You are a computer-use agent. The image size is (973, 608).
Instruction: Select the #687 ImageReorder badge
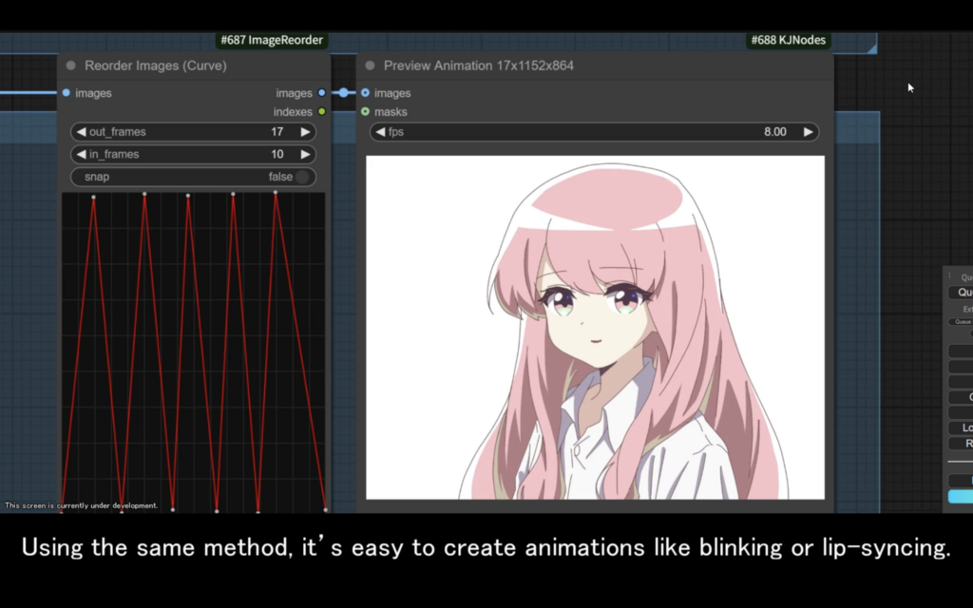272,40
